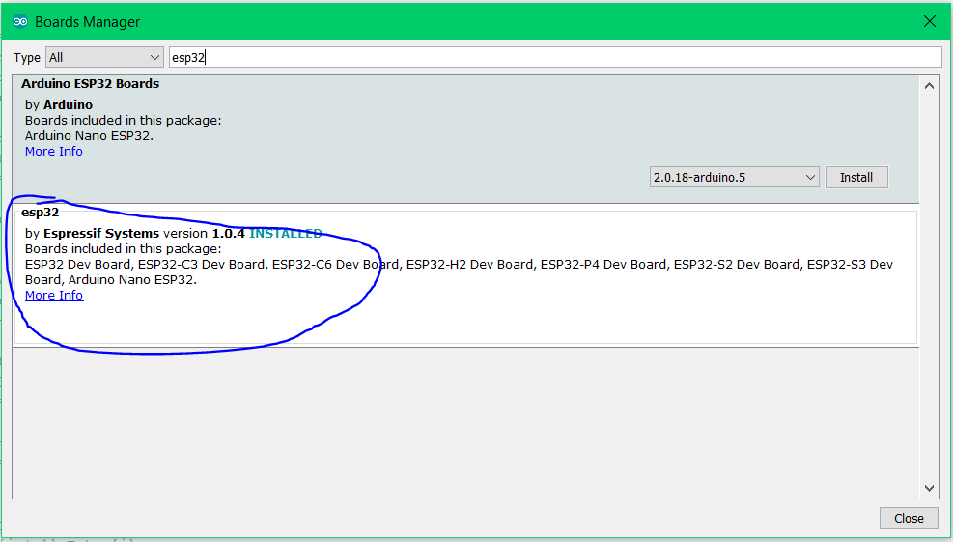Install the Arduino ESP32 Boards package
This screenshot has height=542, width=953.
856,177
